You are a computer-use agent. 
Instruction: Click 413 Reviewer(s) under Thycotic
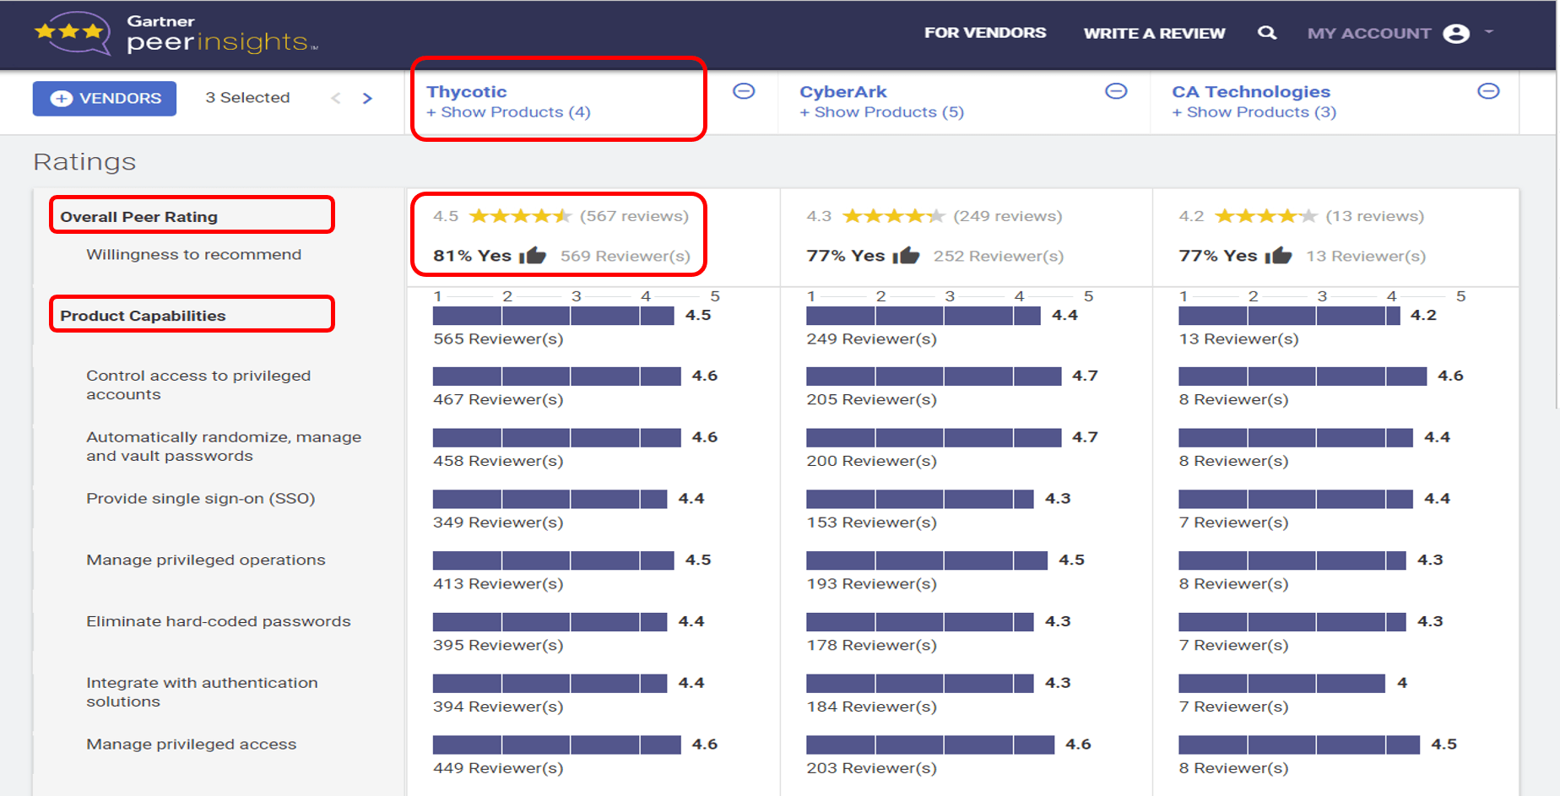click(x=498, y=584)
